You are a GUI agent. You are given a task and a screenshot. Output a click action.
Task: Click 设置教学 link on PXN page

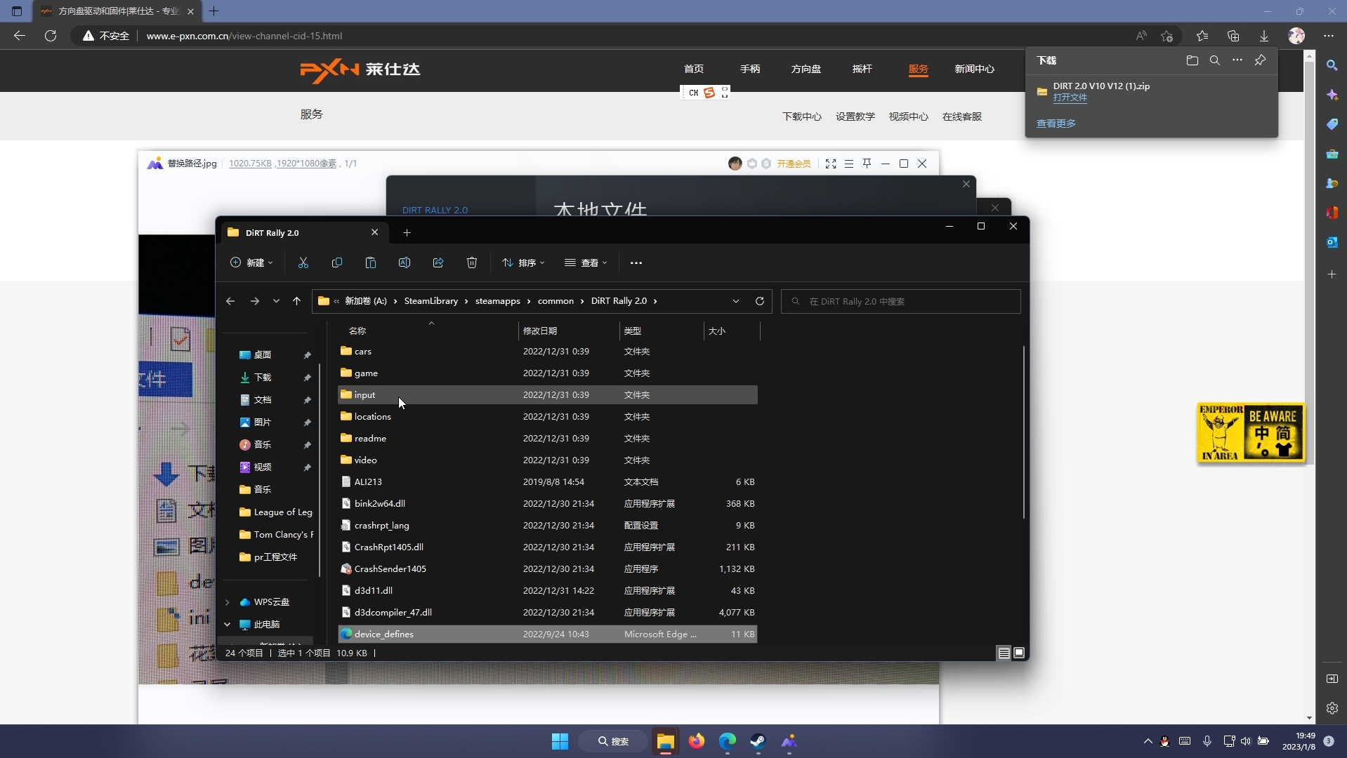click(x=855, y=117)
